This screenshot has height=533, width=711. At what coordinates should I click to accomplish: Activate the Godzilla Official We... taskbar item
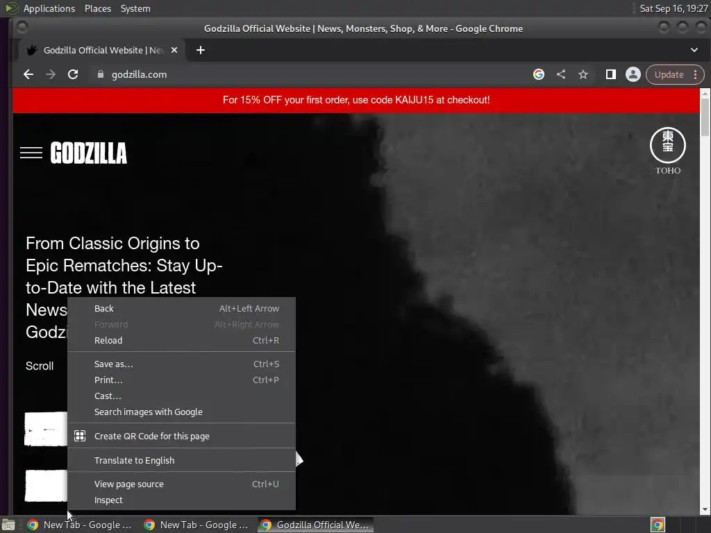(316, 525)
